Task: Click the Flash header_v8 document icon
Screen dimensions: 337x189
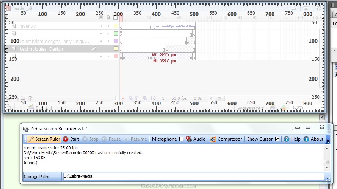Action: pos(8,8)
